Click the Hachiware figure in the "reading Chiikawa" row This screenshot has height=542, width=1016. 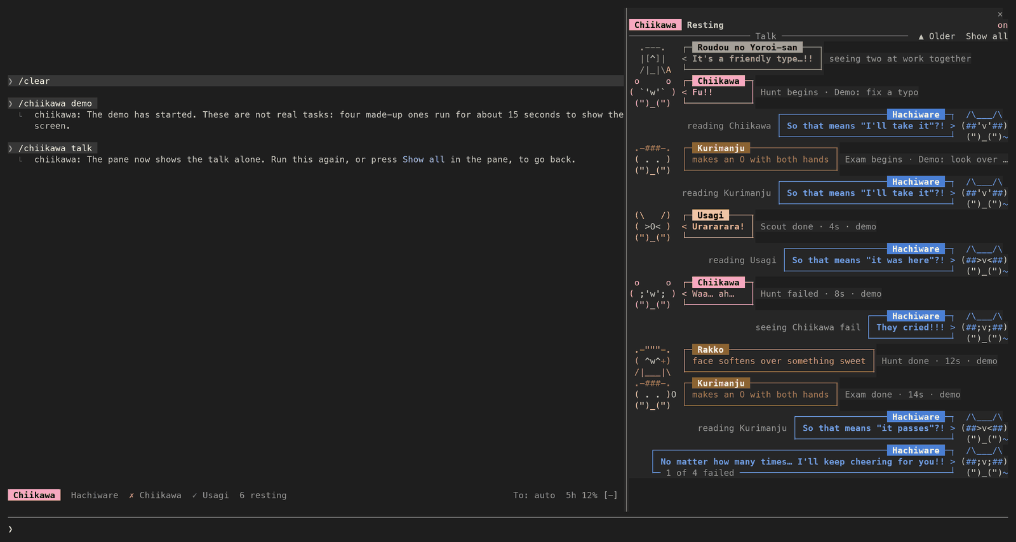click(x=984, y=126)
